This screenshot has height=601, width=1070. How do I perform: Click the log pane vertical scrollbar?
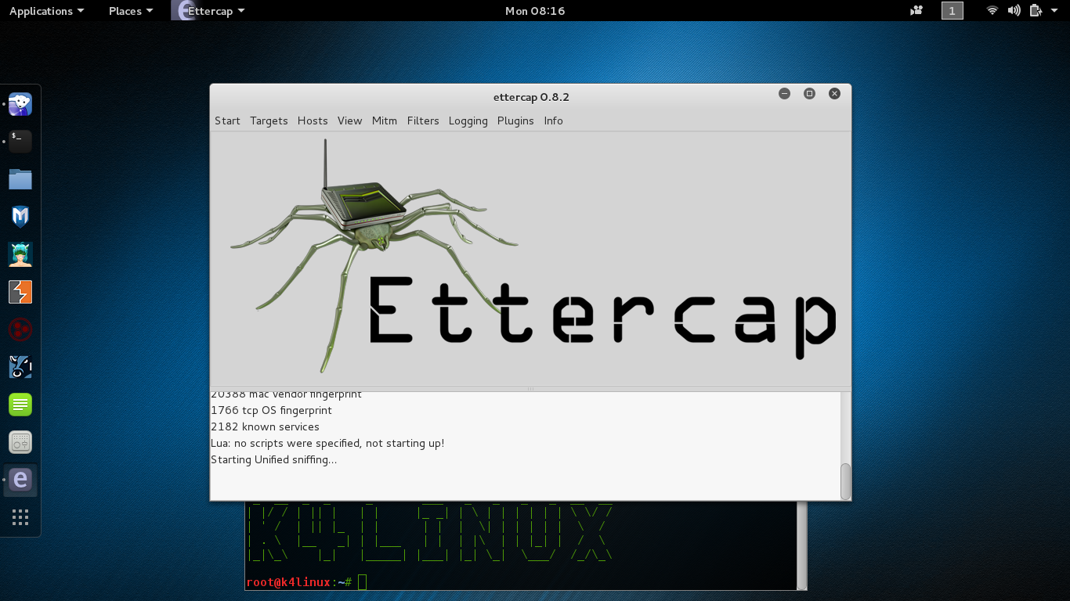click(x=845, y=481)
